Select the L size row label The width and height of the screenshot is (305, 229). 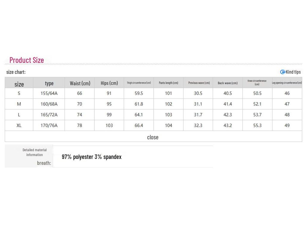pos(19,115)
